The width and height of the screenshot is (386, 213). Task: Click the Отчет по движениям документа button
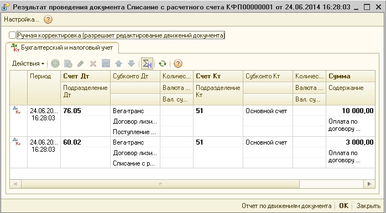pos(286,206)
